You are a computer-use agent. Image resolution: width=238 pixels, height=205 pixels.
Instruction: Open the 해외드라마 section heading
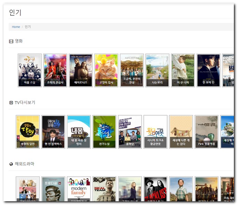click(24, 164)
